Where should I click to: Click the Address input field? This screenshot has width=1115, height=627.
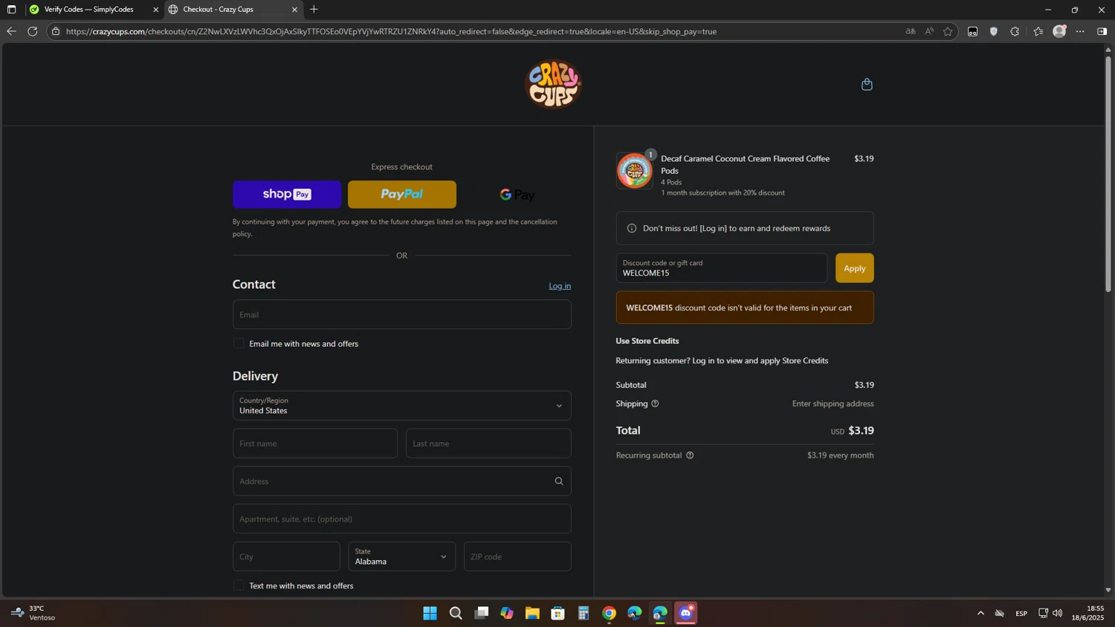coord(402,481)
